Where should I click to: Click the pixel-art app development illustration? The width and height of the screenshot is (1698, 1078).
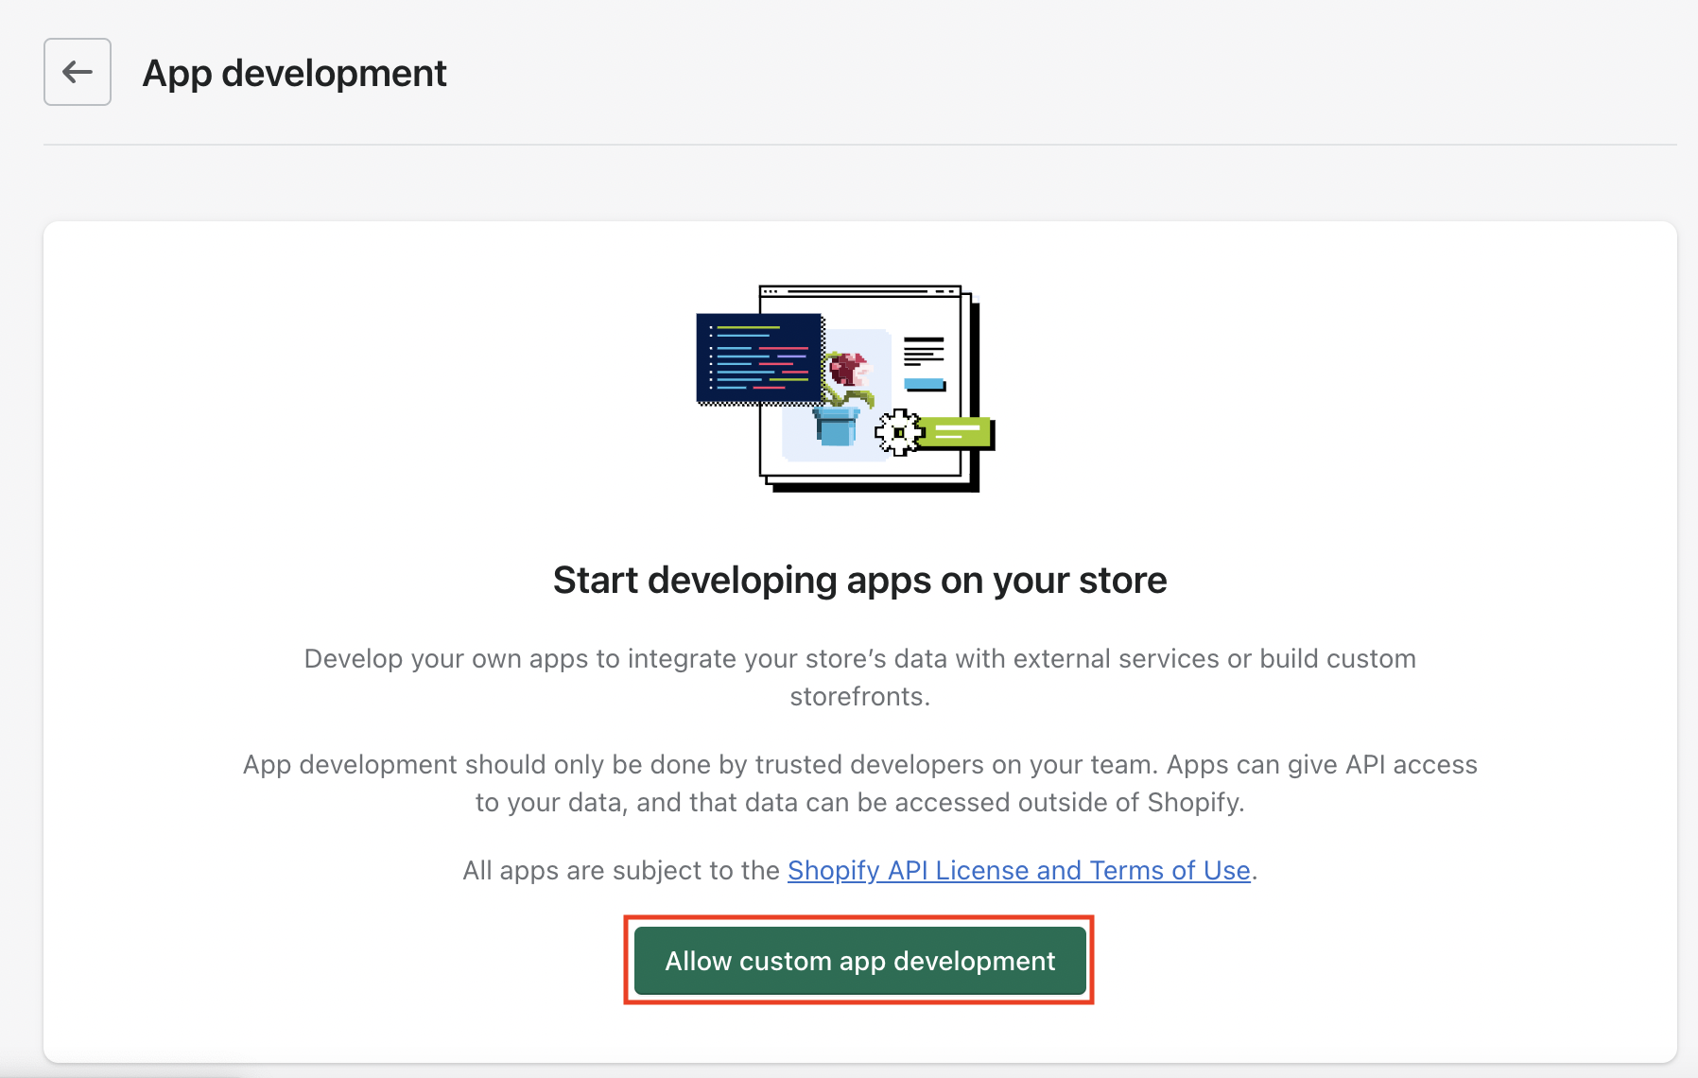coord(845,389)
